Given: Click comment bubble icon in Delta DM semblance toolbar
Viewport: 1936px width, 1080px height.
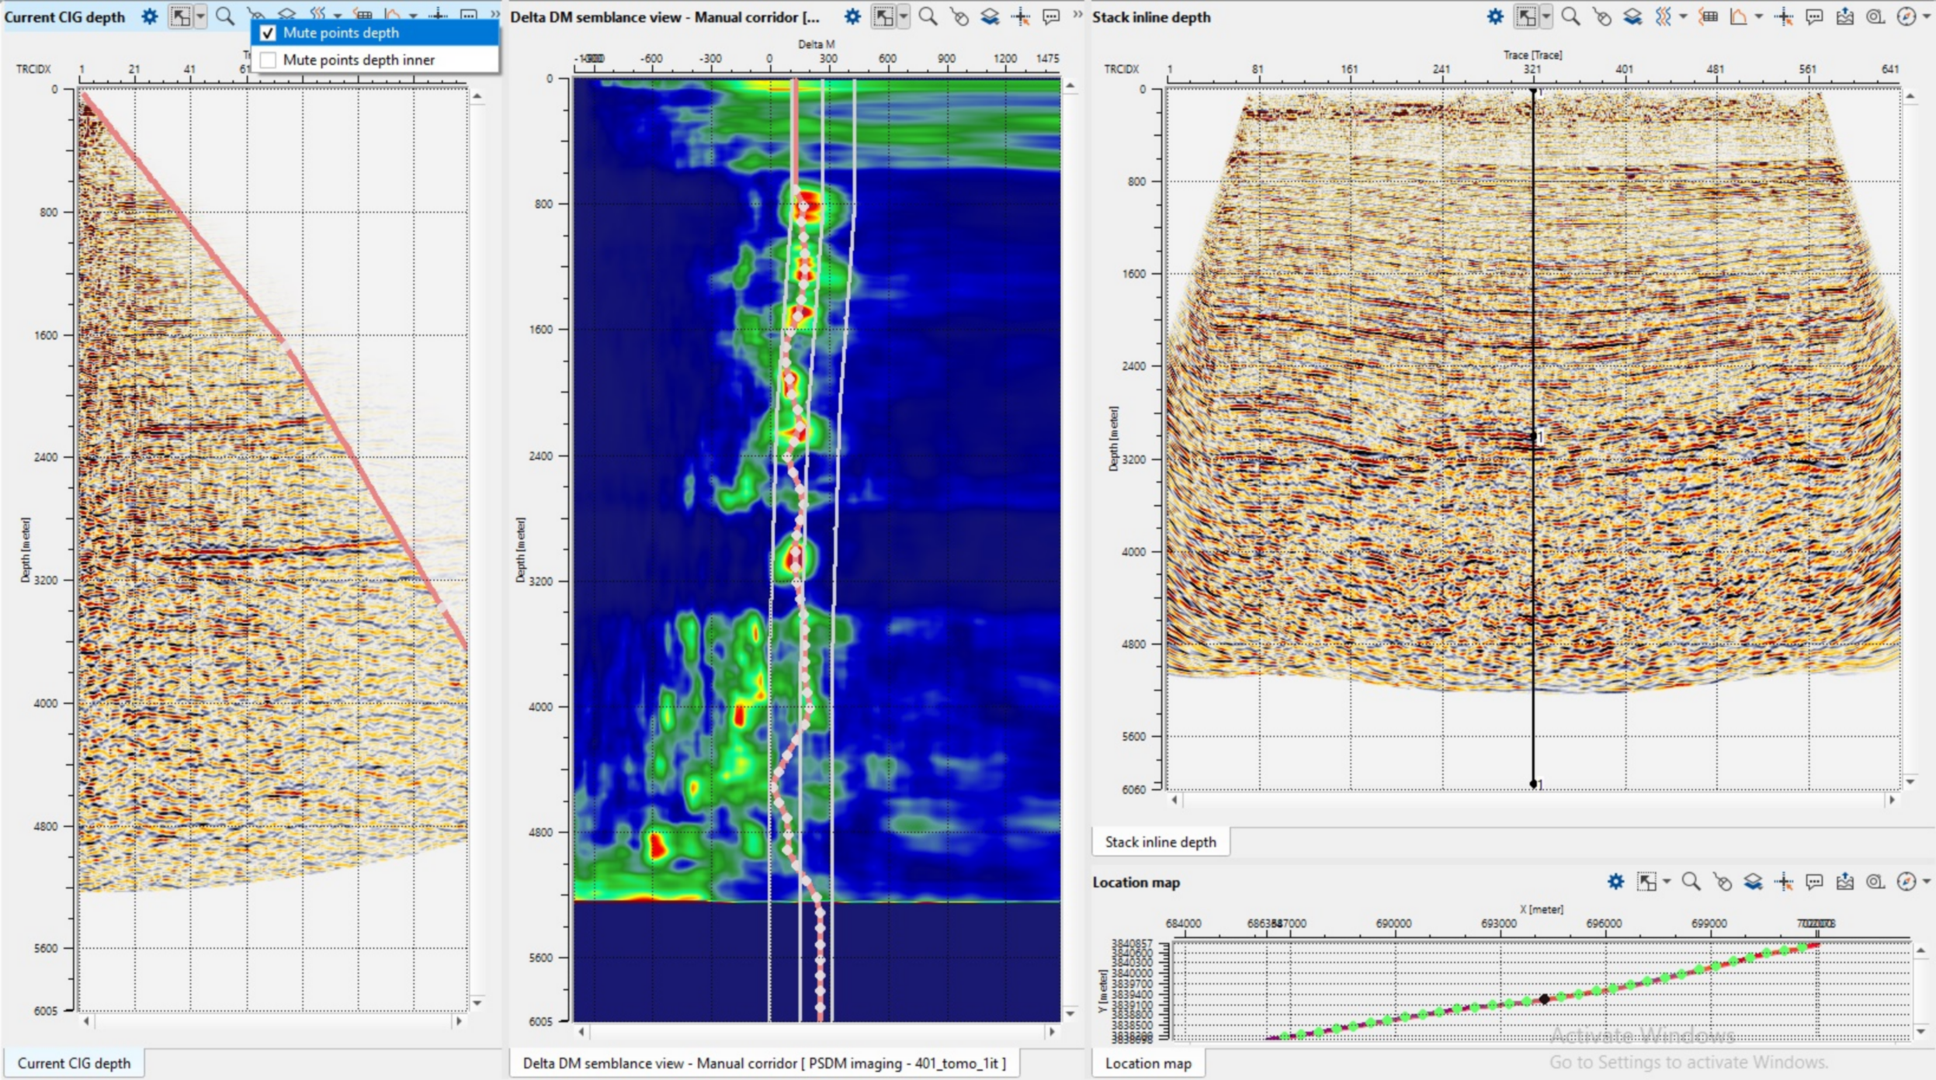Looking at the screenshot, I should tap(1051, 16).
